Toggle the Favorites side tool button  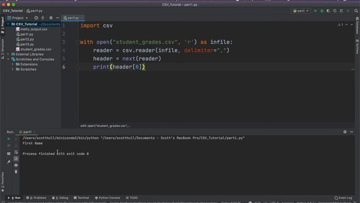pos(2,182)
